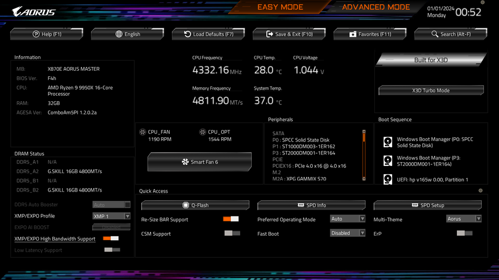Open Favorites (F11)
Viewport: 499px width, 280px height.
[370, 34]
